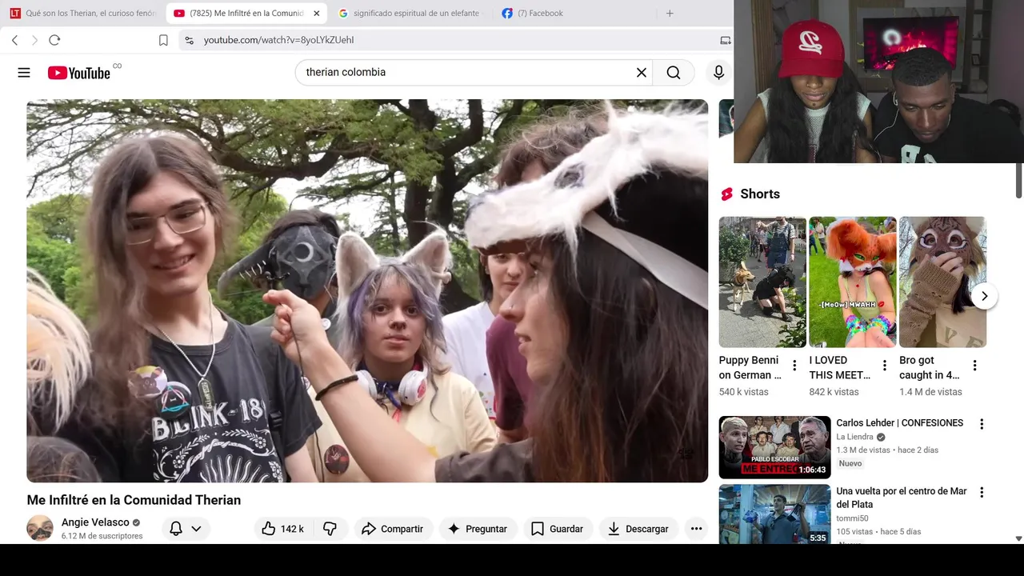Open the Carlos Lehder CONFESIONES thumbnail

click(774, 447)
